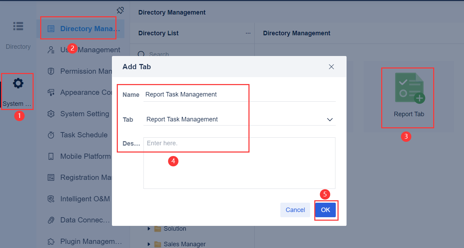
Task: Expand the Sales Manager folder
Action: 149,244
